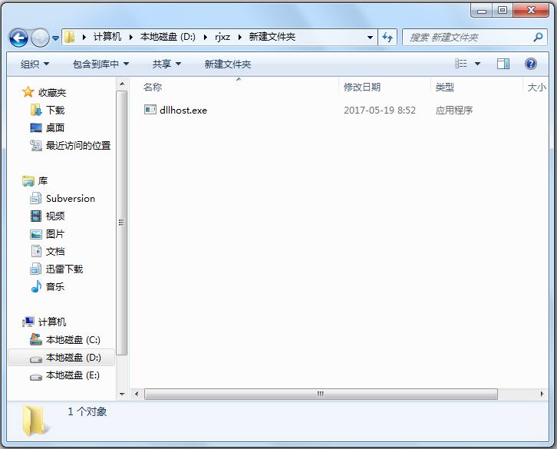The height and width of the screenshot is (449, 557).
Task: Open 最近访问的位置
Action: point(78,145)
